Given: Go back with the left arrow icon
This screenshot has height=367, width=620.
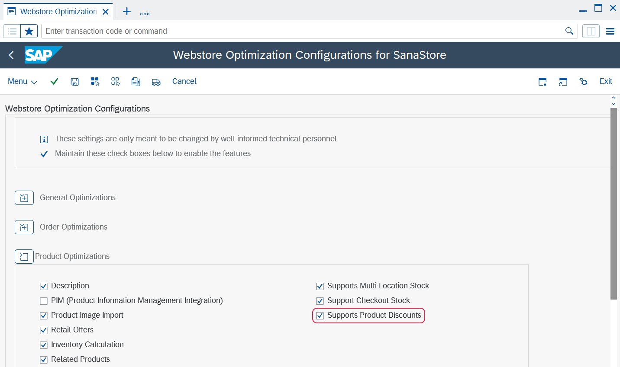Looking at the screenshot, I should tap(11, 55).
